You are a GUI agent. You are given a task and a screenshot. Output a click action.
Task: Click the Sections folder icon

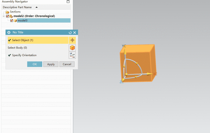point(7,12)
